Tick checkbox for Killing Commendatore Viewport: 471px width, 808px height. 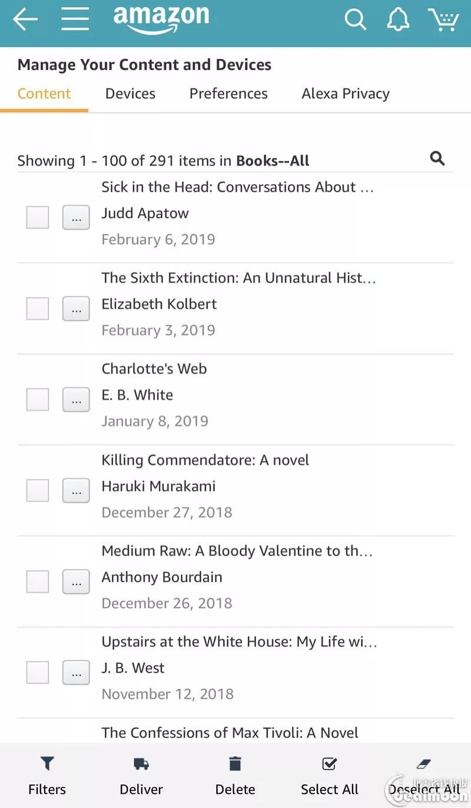[x=38, y=490]
